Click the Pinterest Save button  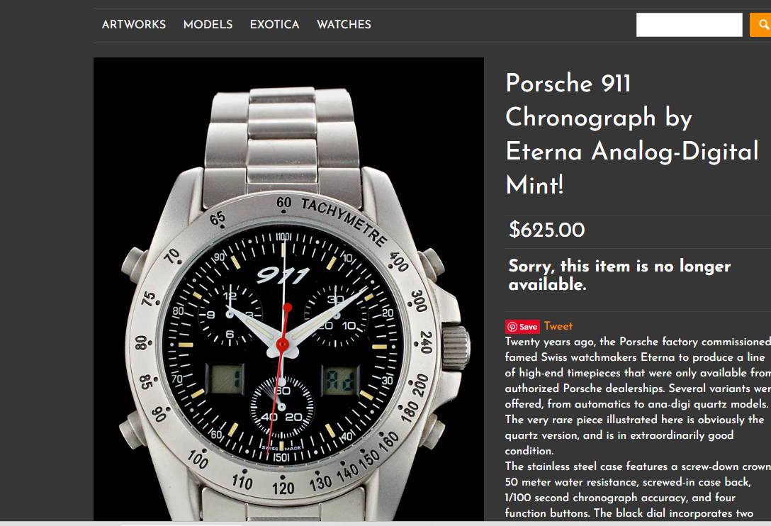(522, 327)
